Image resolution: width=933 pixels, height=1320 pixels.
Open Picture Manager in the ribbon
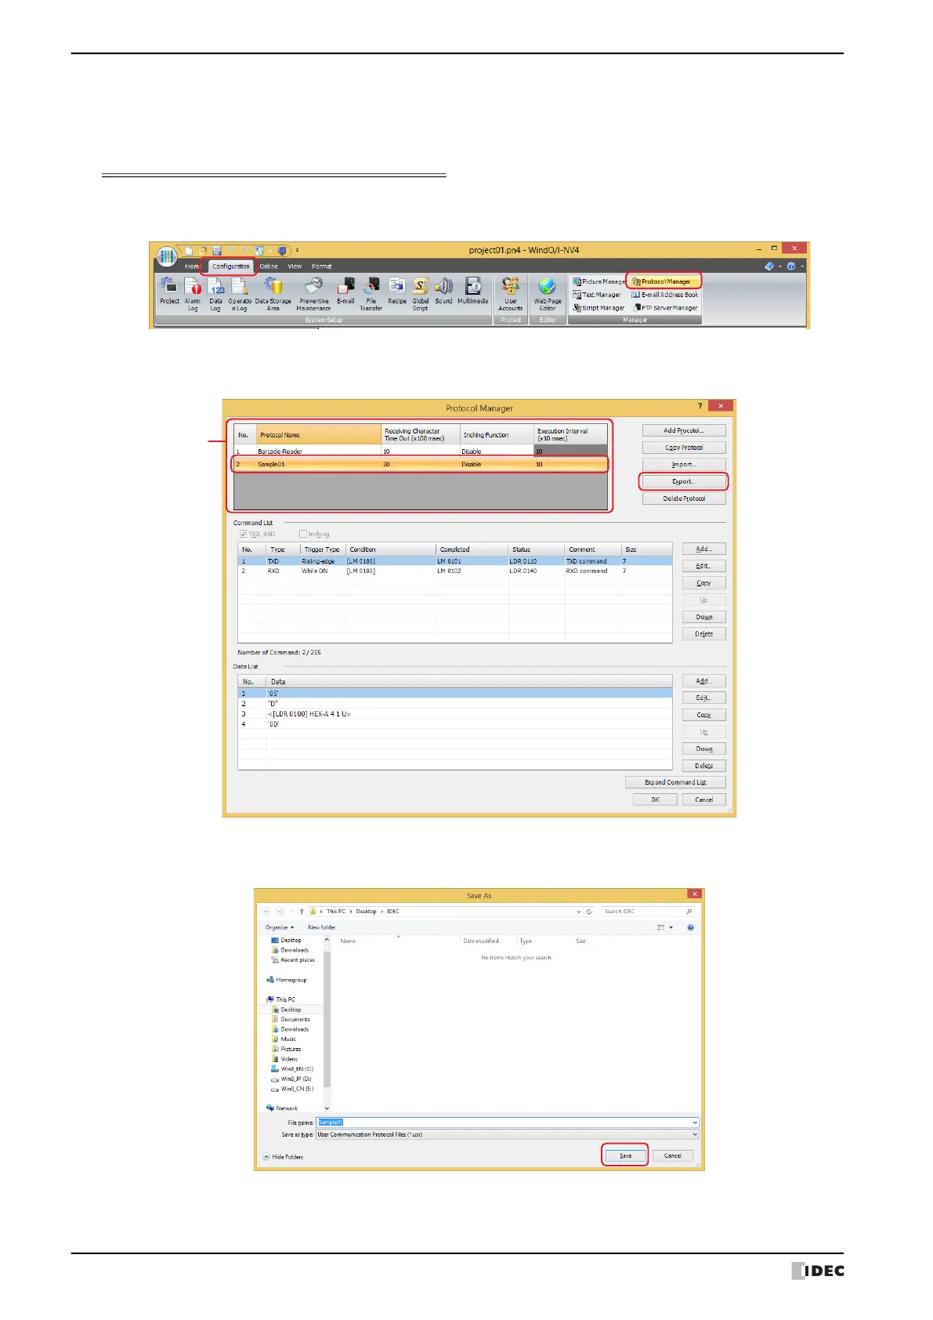click(x=598, y=281)
